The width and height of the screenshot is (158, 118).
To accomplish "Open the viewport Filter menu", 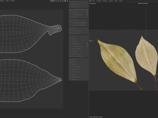I will point(116,1).
